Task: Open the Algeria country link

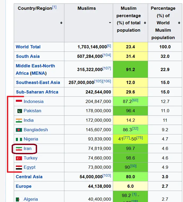Action: pyautogui.click(x=31, y=199)
